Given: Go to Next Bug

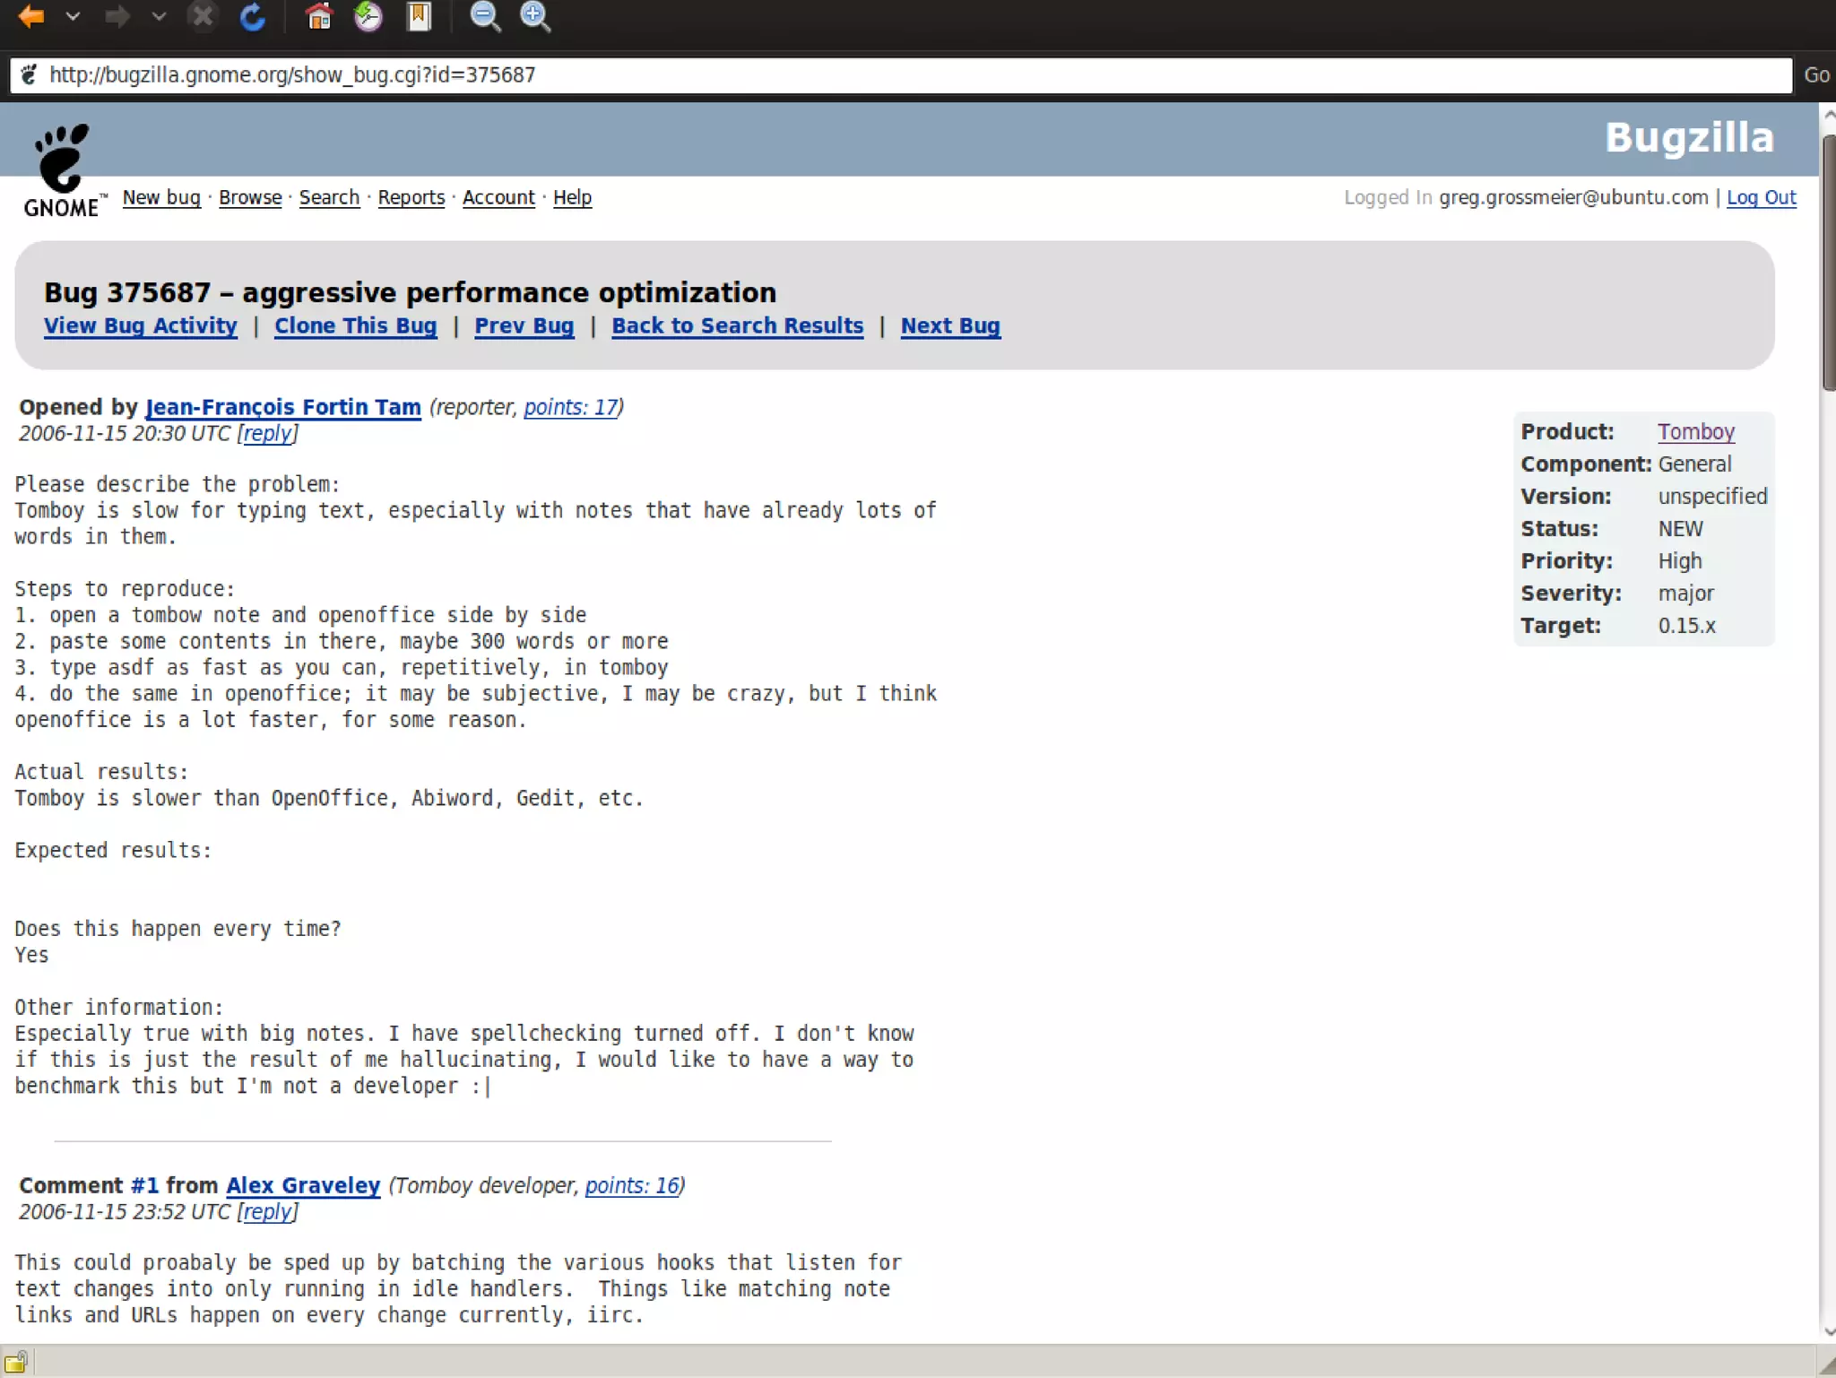Looking at the screenshot, I should click(x=949, y=325).
